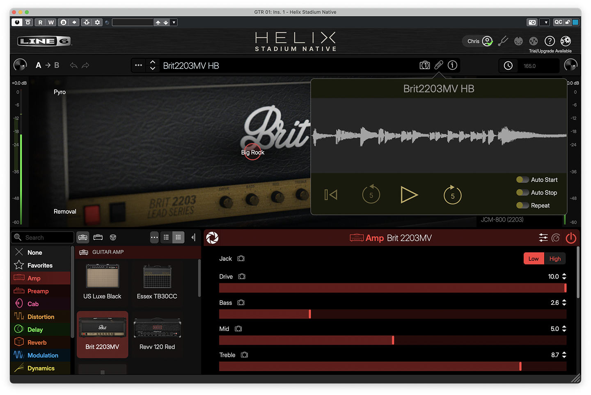Select the Cab category
The height and width of the screenshot is (395, 591).
click(x=41, y=304)
